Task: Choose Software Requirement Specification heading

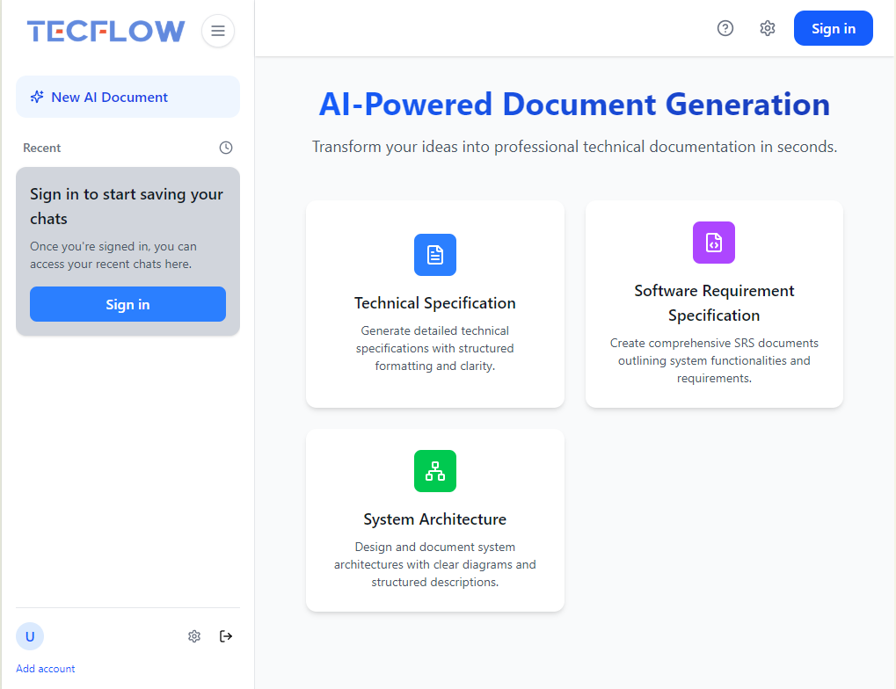Action: [714, 303]
